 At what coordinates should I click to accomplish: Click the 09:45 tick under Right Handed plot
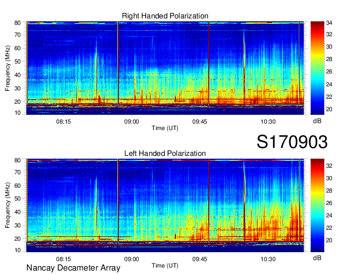[x=200, y=122]
